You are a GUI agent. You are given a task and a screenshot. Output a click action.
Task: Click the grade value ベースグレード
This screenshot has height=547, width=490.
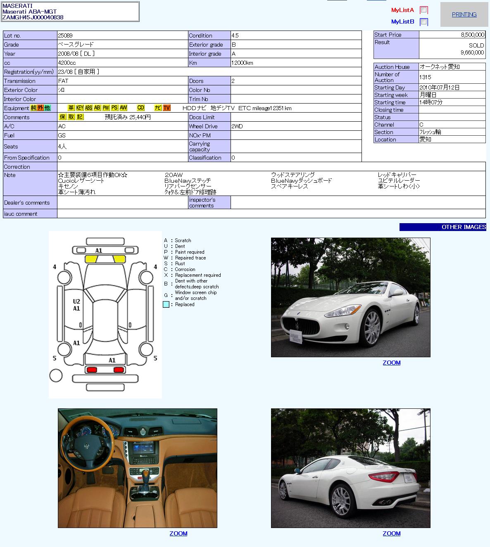tap(76, 45)
